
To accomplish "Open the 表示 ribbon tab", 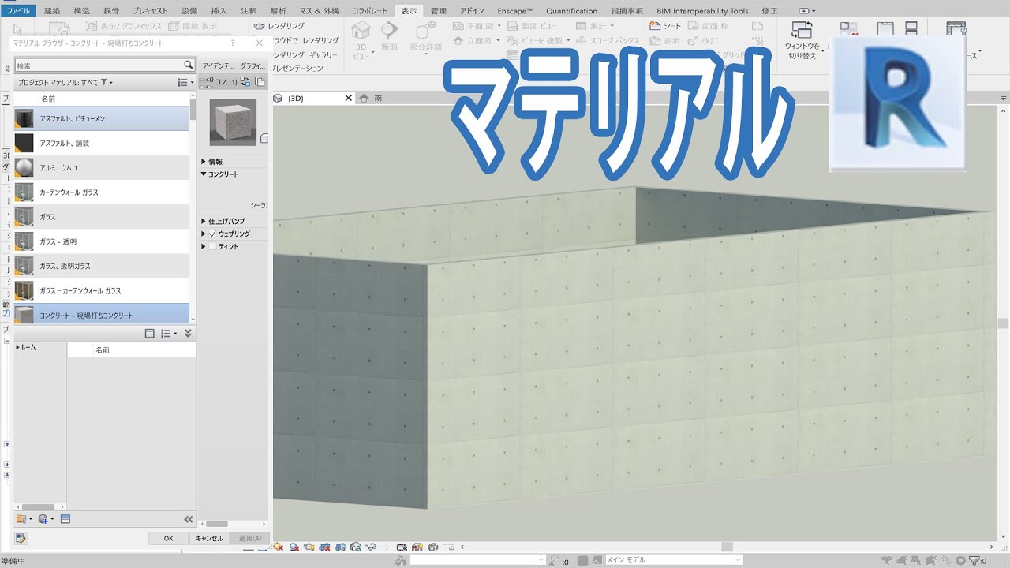I will pyautogui.click(x=409, y=11).
